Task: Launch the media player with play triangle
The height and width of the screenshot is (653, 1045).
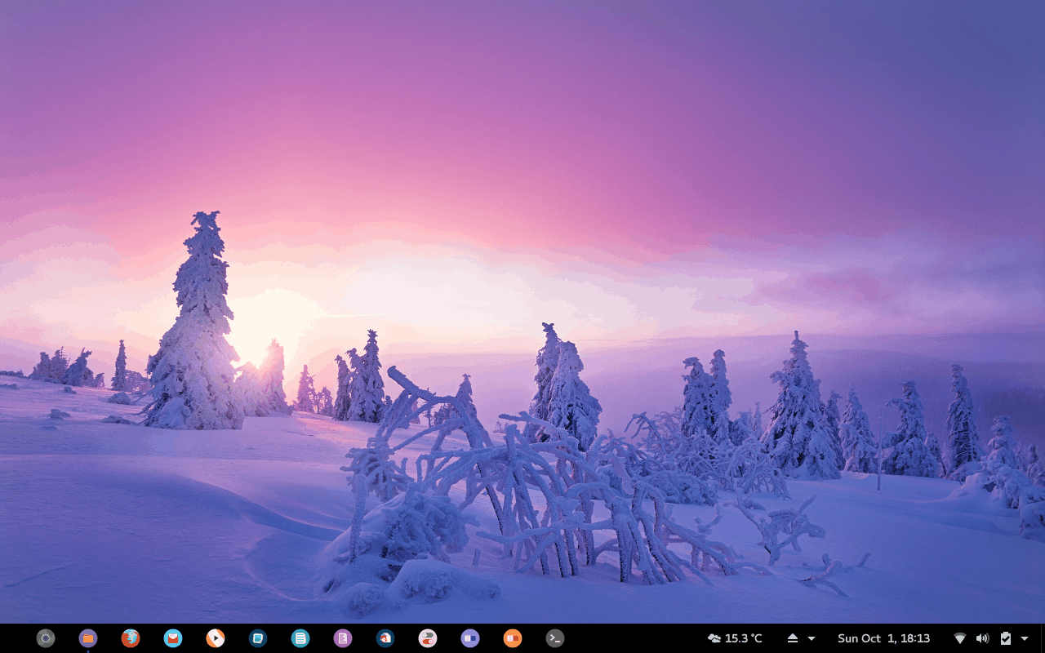Action: 216,638
